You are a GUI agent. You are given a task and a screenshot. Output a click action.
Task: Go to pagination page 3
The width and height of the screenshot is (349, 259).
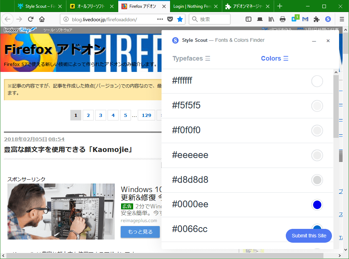(100, 115)
